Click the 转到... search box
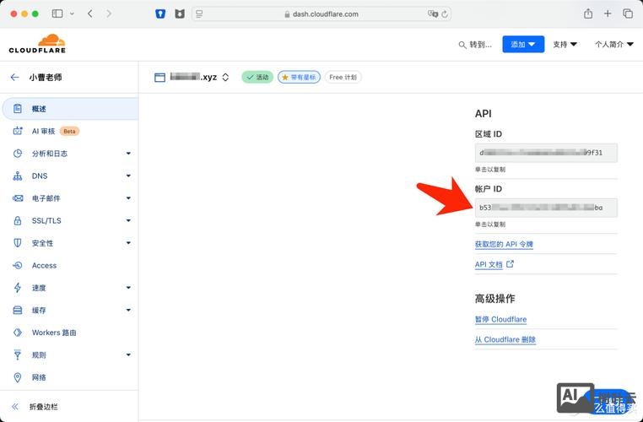 coord(475,44)
